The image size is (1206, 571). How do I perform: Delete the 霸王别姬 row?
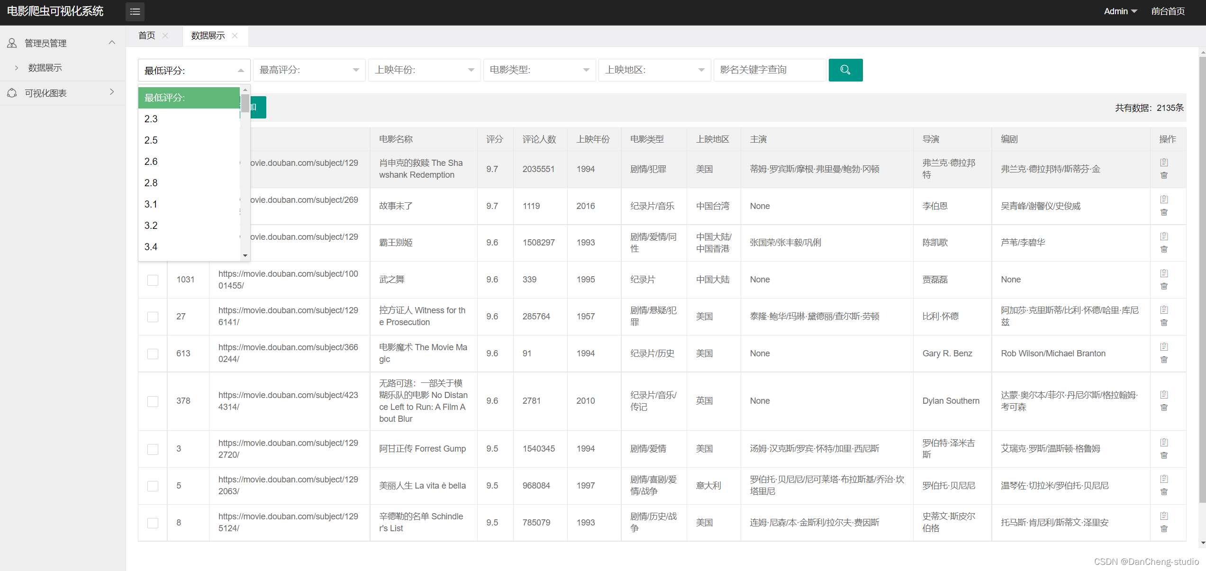1164,249
